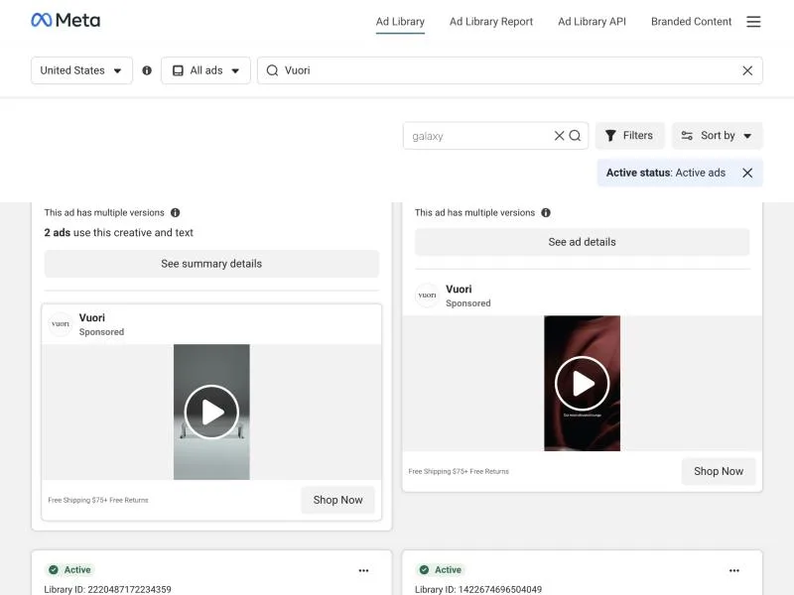Open the All ads category dropdown
Screen dimensions: 794x595
click(x=205, y=70)
